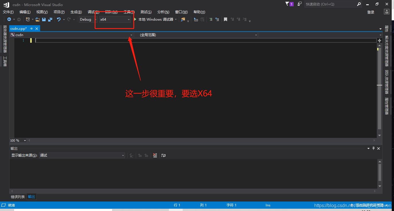
Task: Clear all output with the red X icon
Action: coord(155,155)
